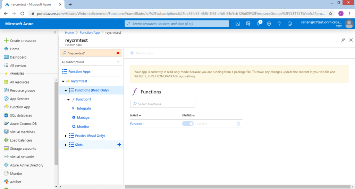Image resolution: width=355 pixels, height=189 pixels.
Task: Open the feedback smiley icon
Action: click(290, 24)
